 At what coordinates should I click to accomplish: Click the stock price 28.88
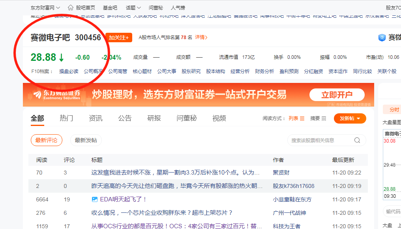43,57
